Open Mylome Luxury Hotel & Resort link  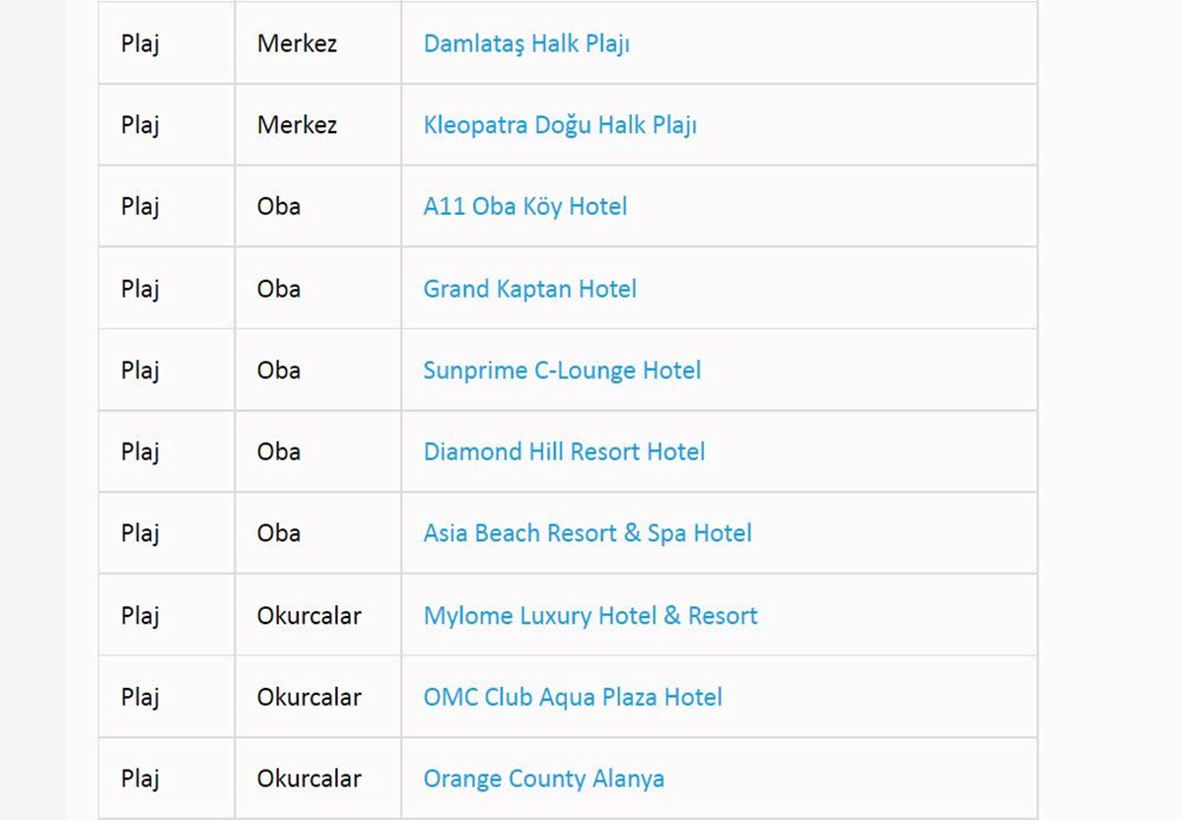coord(591,616)
